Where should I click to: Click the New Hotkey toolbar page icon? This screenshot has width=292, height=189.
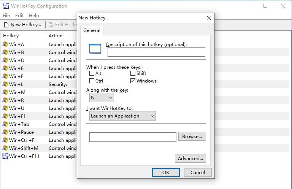pyautogui.click(x=6, y=25)
